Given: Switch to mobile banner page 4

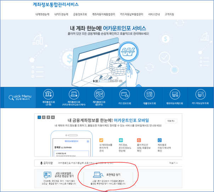Looking at the screenshot, I should pyautogui.click(x=53, y=117).
